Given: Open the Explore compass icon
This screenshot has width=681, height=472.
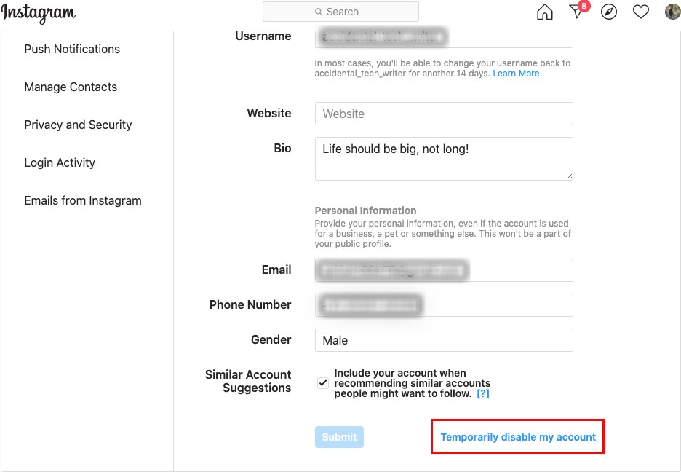Looking at the screenshot, I should pos(608,12).
